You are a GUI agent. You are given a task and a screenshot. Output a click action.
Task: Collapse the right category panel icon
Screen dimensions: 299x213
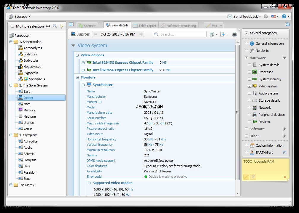coord(287,24)
